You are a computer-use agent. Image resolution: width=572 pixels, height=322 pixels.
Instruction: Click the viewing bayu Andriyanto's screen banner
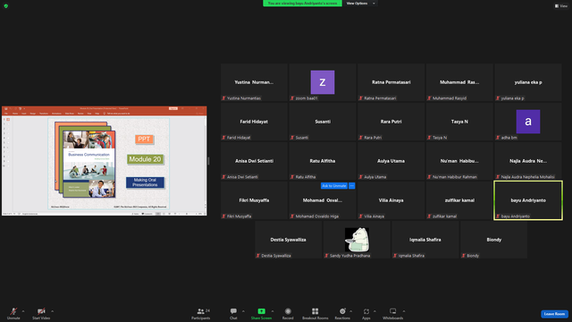(x=302, y=4)
